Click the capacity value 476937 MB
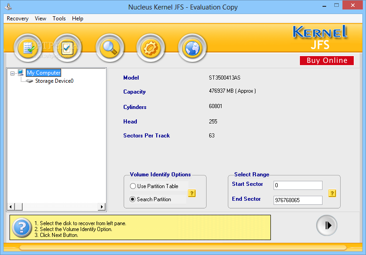This screenshot has width=366, height=255. [232, 91]
